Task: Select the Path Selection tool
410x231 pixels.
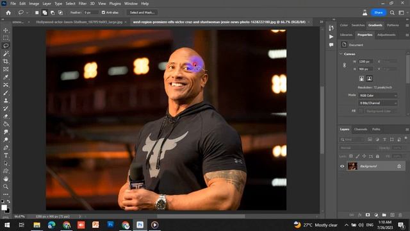Action: [x=6, y=163]
